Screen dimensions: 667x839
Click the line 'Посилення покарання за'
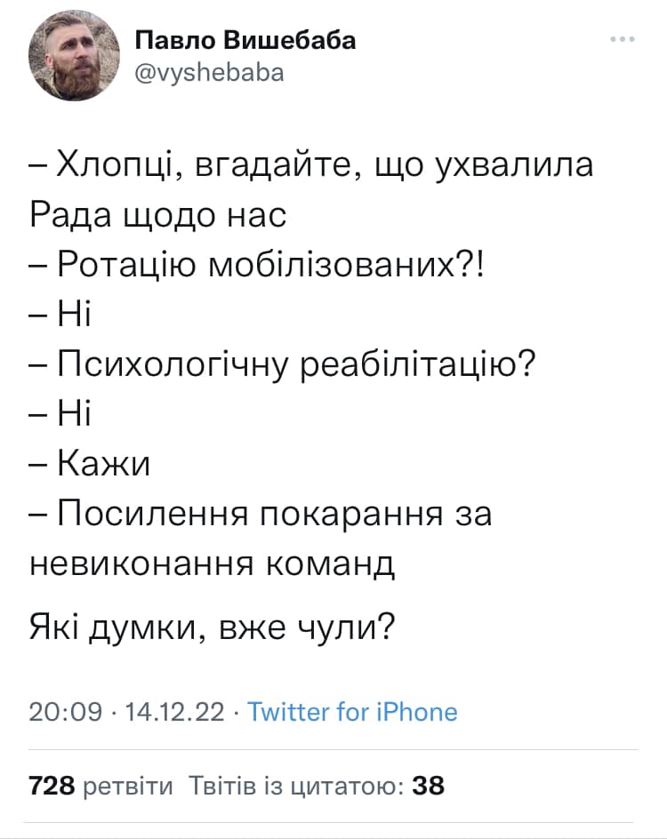point(261,514)
